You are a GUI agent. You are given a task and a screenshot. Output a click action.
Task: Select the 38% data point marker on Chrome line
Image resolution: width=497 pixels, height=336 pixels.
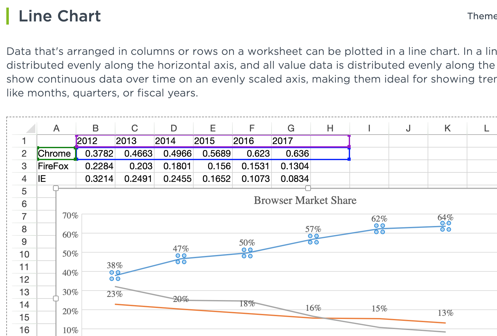click(115, 275)
